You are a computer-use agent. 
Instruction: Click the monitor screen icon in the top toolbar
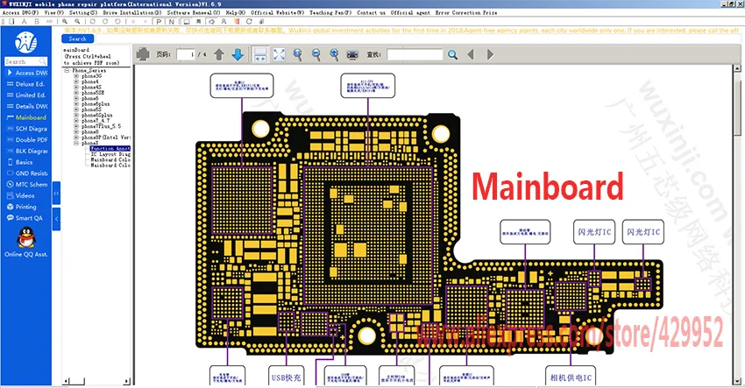[x=187, y=21]
